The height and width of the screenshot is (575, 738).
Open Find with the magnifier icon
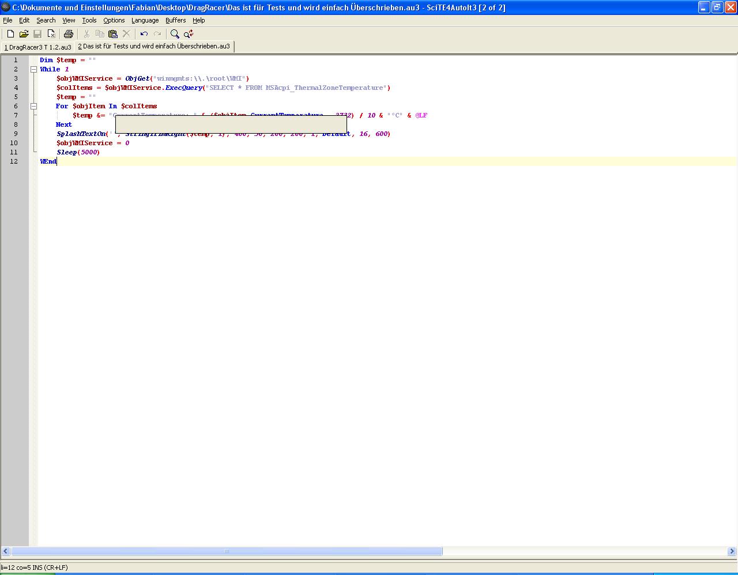point(175,34)
